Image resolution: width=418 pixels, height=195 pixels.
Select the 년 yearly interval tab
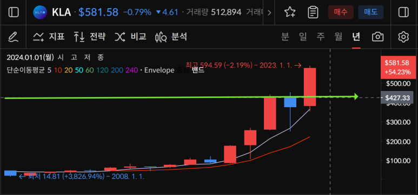[356, 37]
